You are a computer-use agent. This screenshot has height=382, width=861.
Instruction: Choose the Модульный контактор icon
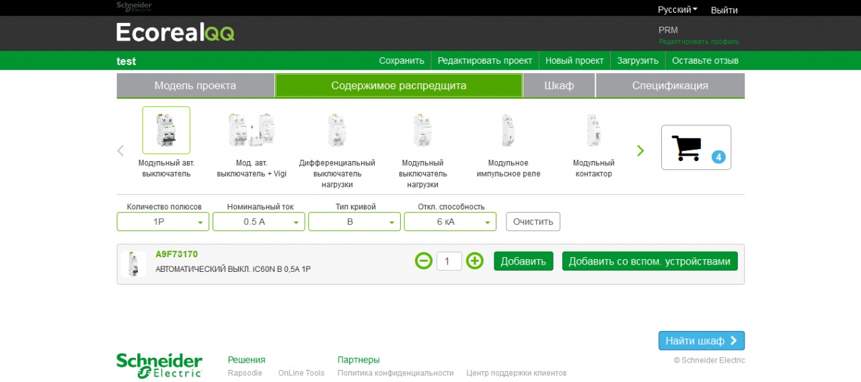(x=593, y=130)
